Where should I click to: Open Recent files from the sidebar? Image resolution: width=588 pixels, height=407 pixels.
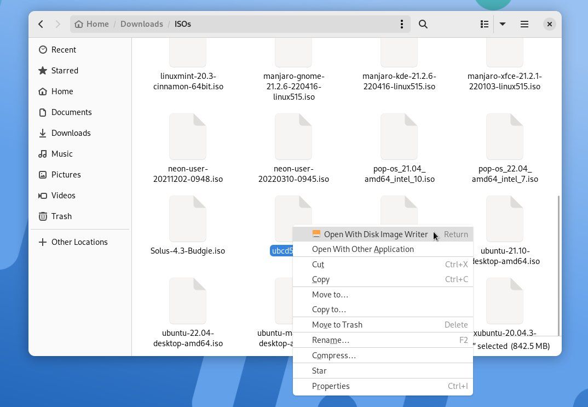click(64, 49)
